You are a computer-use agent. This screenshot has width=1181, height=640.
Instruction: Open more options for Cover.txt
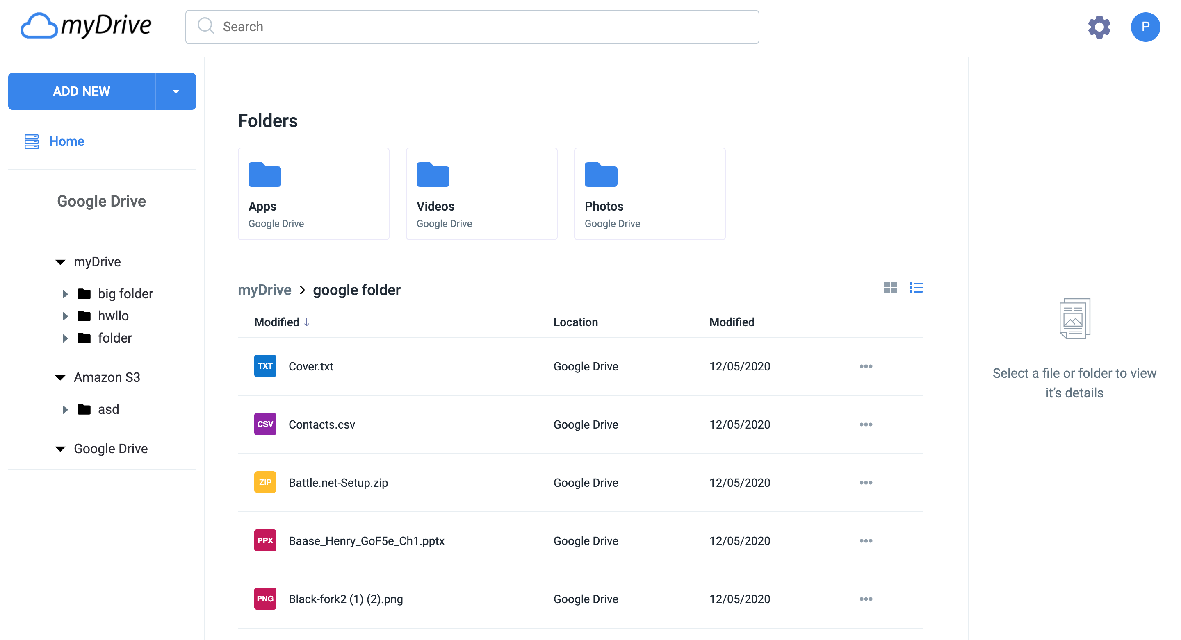click(x=865, y=366)
